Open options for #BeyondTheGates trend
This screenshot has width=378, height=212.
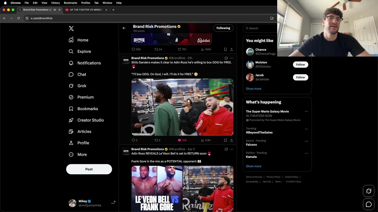tap(306, 129)
